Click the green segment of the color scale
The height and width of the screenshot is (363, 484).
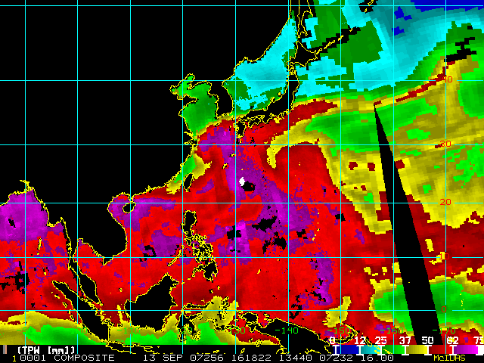tap(393, 349)
